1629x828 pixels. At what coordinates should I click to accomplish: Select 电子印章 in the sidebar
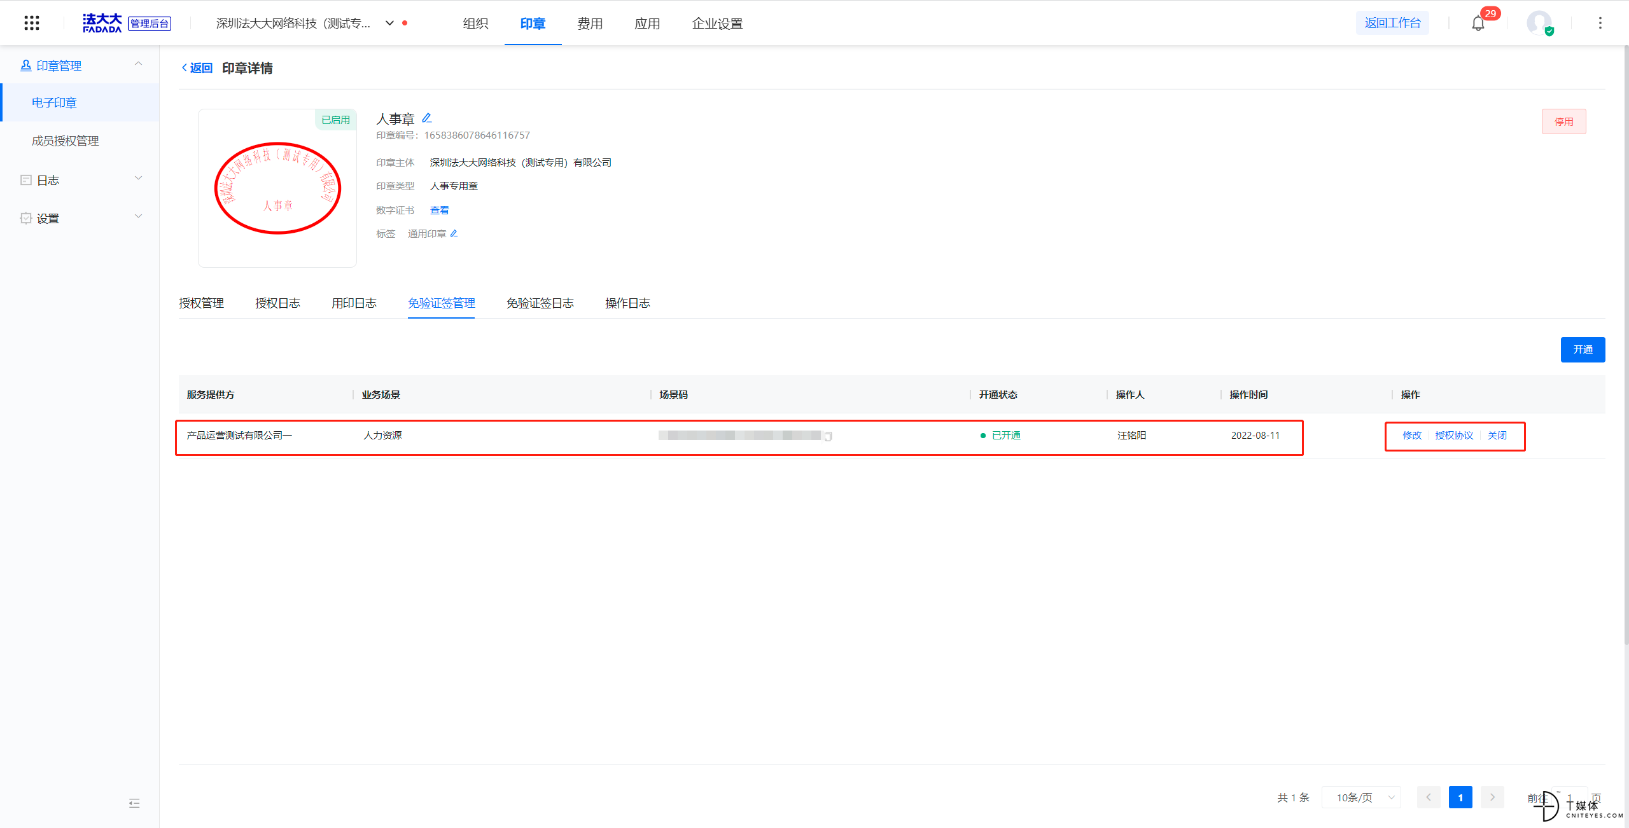pos(80,102)
